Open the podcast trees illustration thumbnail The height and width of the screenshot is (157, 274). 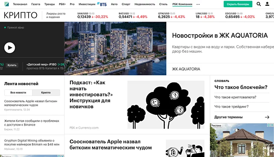(166, 105)
